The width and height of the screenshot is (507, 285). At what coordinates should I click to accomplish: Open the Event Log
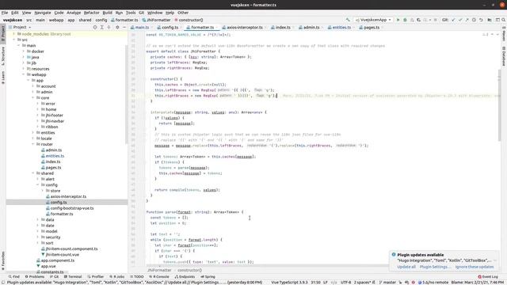[488, 277]
